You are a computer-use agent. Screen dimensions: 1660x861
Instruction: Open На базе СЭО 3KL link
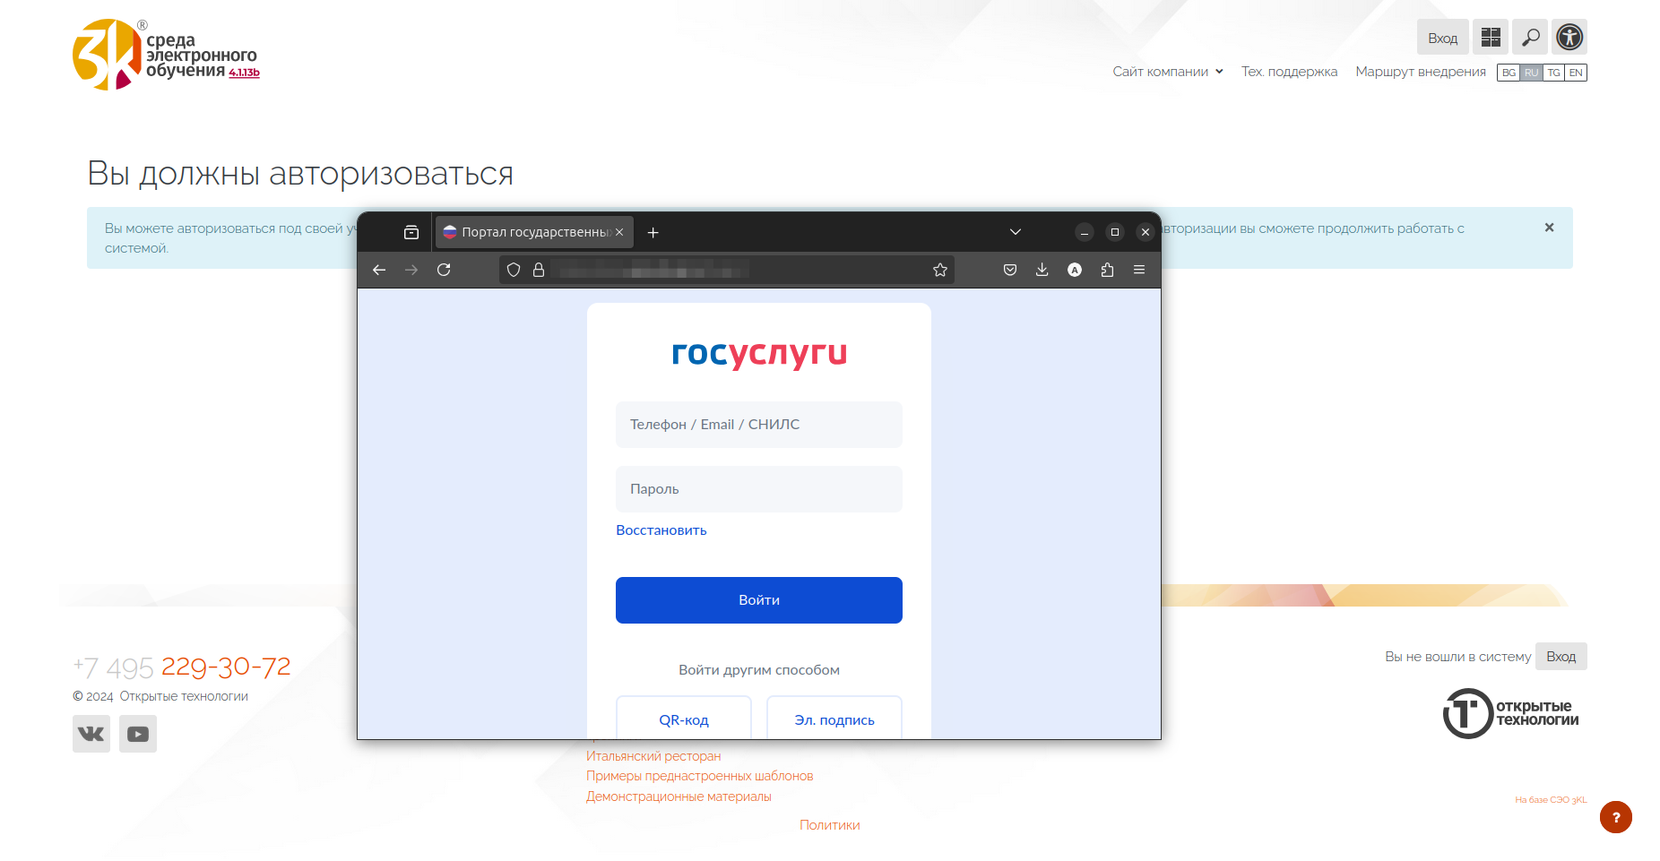pos(1551,800)
